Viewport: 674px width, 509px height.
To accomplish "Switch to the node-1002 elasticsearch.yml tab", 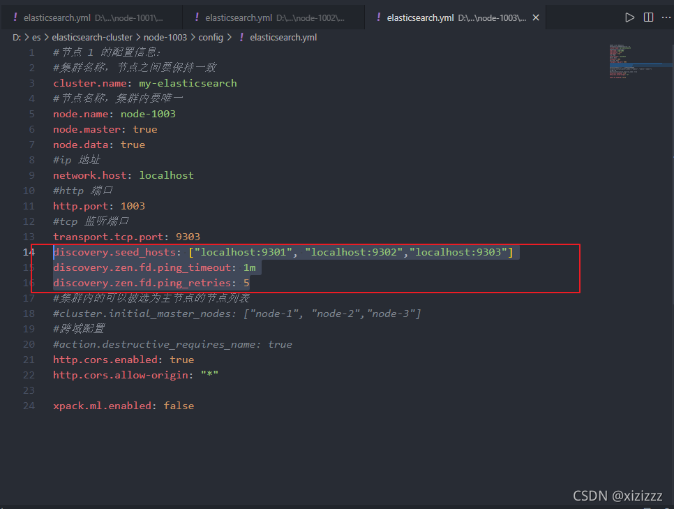I will pos(274,17).
